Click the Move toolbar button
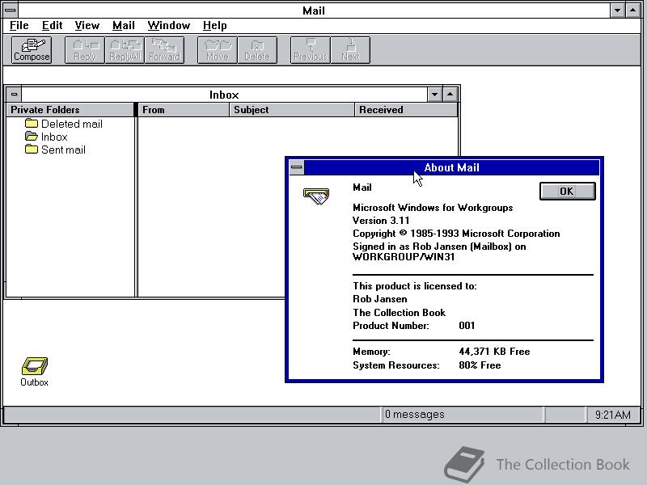The image size is (647, 485). click(218, 50)
